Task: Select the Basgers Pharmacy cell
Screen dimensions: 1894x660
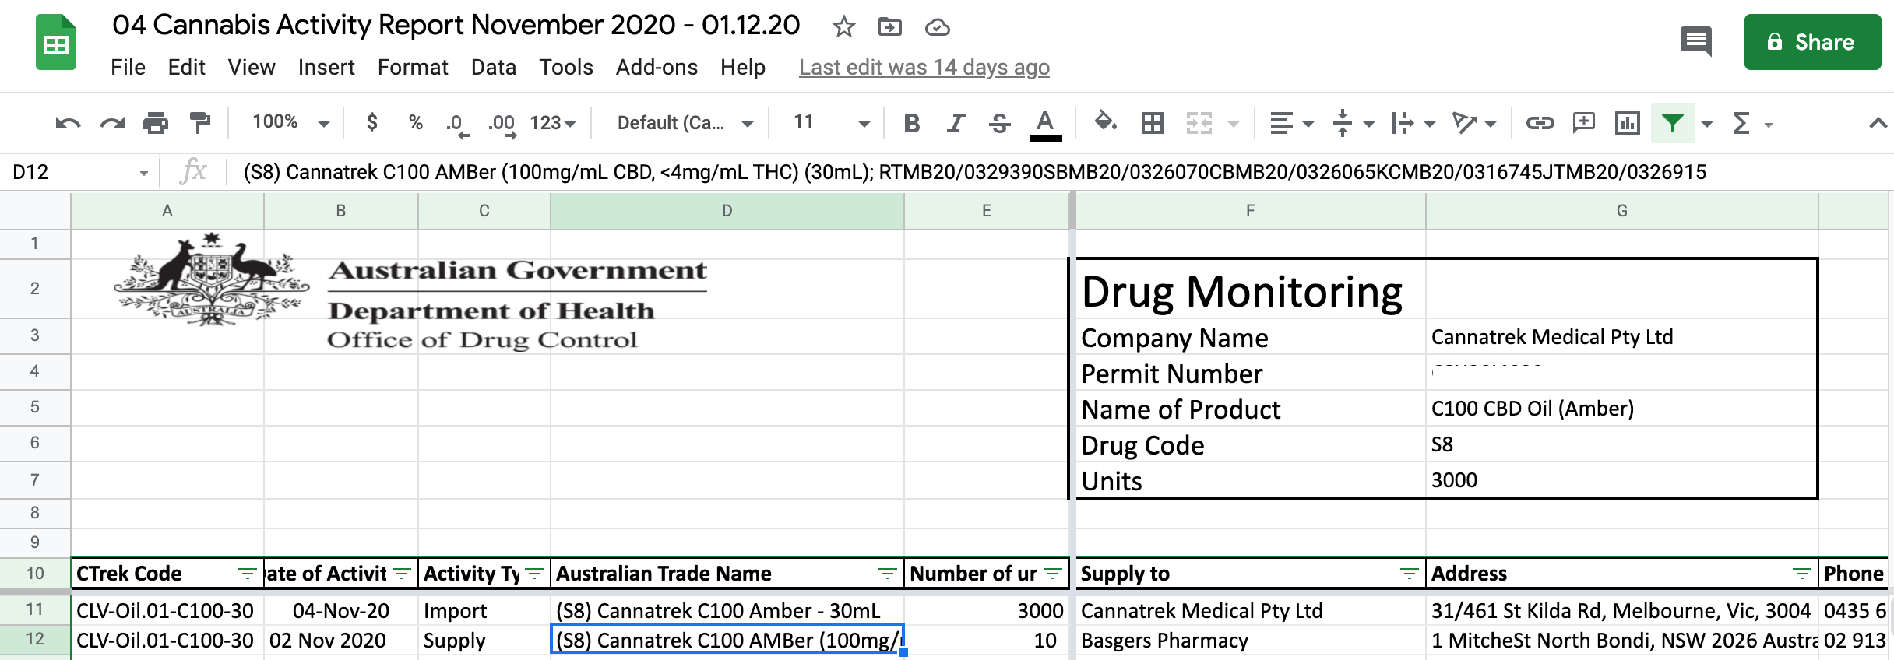Action: [x=1250, y=640]
